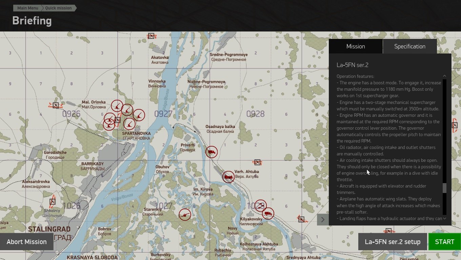Open La-5FN ser.2 setup
461x260 pixels.
393,242
